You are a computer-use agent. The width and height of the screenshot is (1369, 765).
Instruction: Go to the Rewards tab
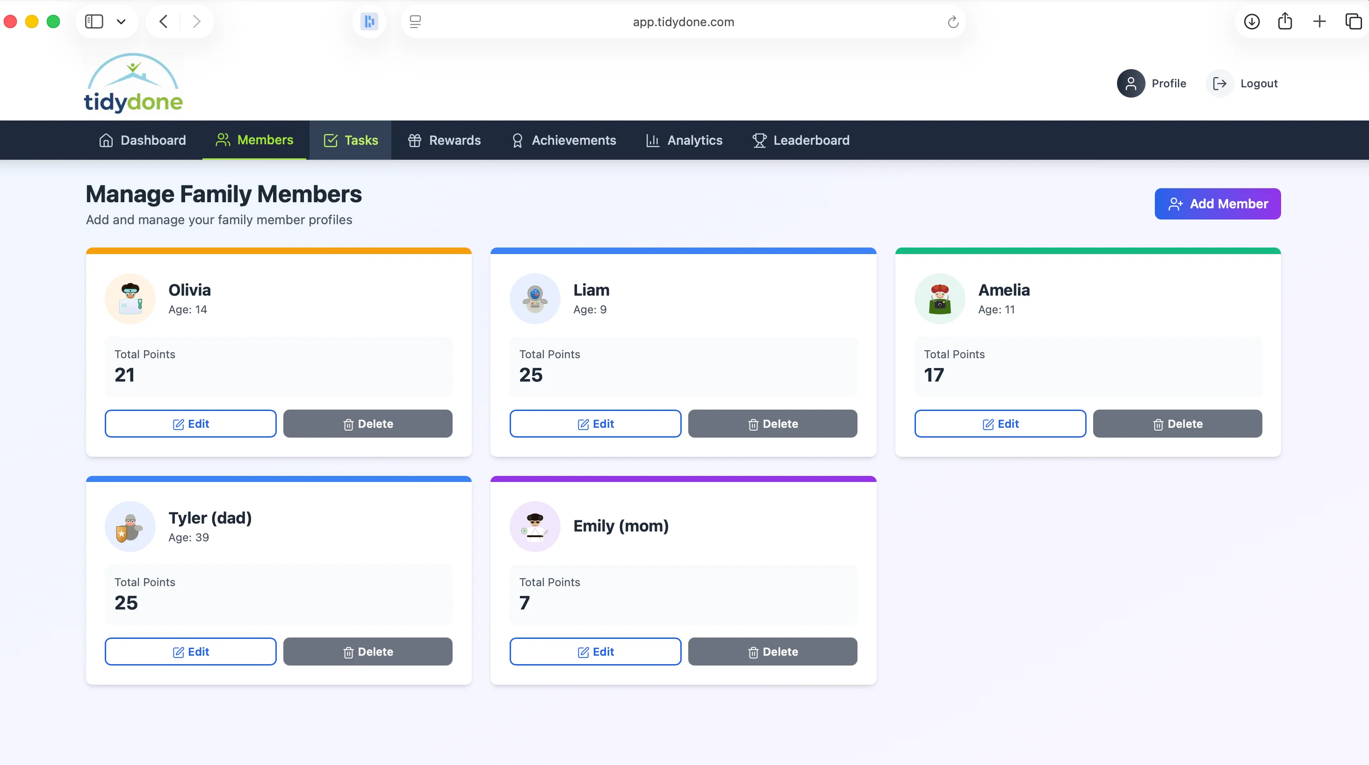[x=444, y=140]
